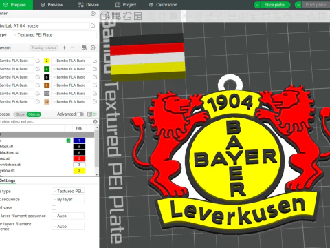330x248 pixels.
Task: Open filament 4 Bambu PLA Basic dropdown
Action: point(71,69)
